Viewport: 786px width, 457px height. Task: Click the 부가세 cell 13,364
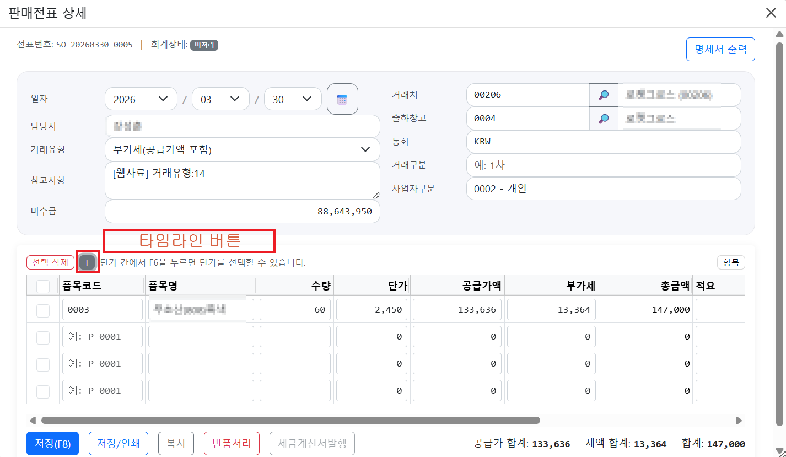(x=552, y=310)
